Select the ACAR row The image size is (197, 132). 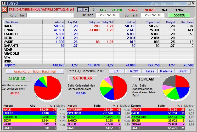pos(98,50)
